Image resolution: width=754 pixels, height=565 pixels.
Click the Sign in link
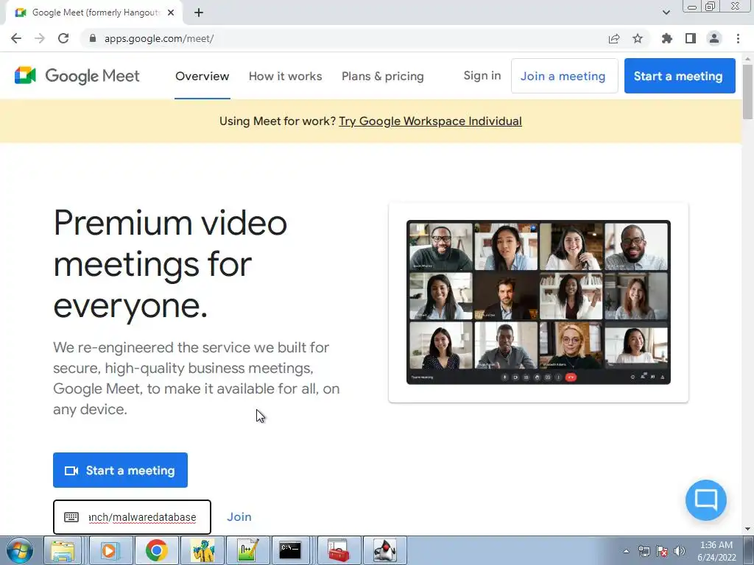click(x=482, y=76)
